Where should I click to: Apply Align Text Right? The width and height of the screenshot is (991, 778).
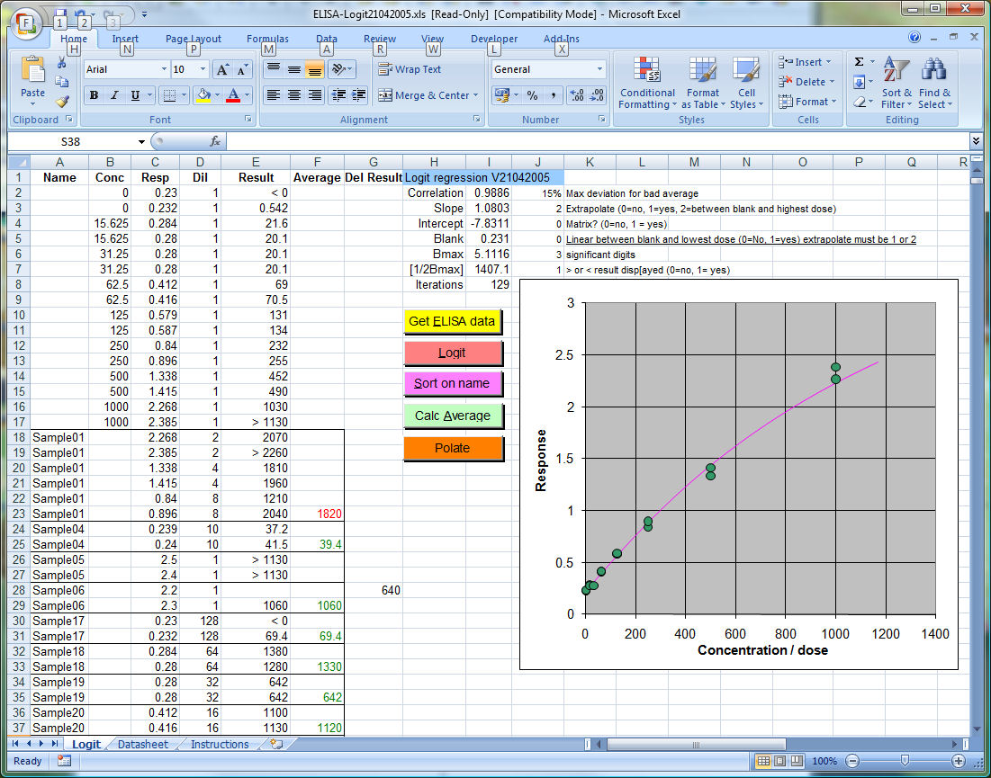point(315,95)
